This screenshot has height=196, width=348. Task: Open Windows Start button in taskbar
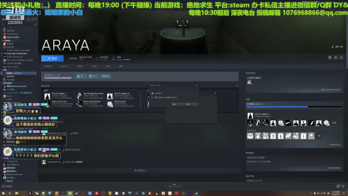[x=3, y=193]
